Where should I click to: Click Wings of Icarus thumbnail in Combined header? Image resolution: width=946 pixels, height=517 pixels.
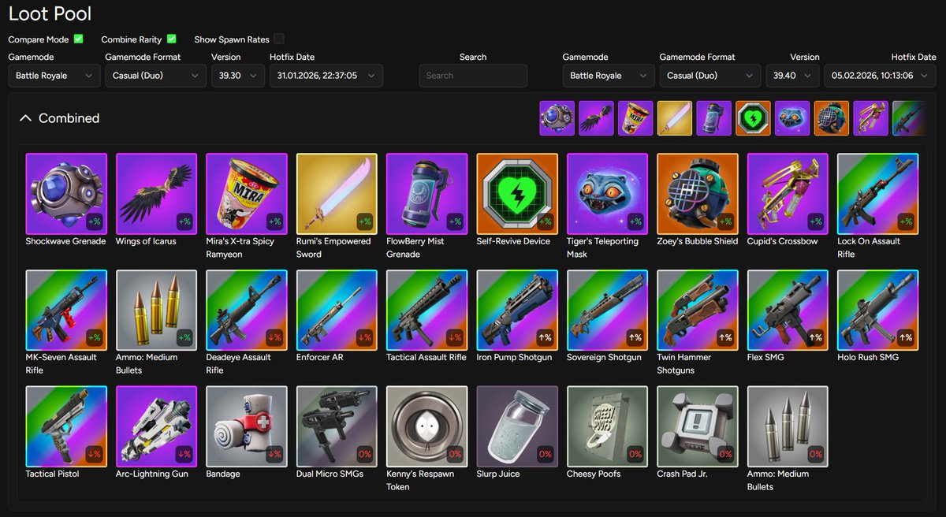[x=596, y=118]
